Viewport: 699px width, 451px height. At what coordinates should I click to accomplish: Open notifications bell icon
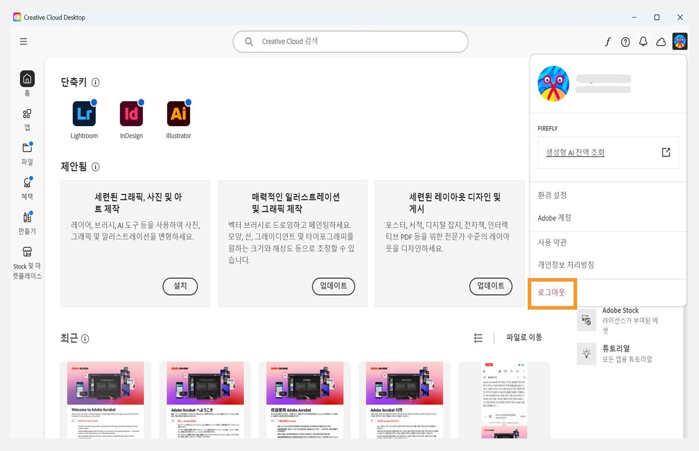click(643, 41)
